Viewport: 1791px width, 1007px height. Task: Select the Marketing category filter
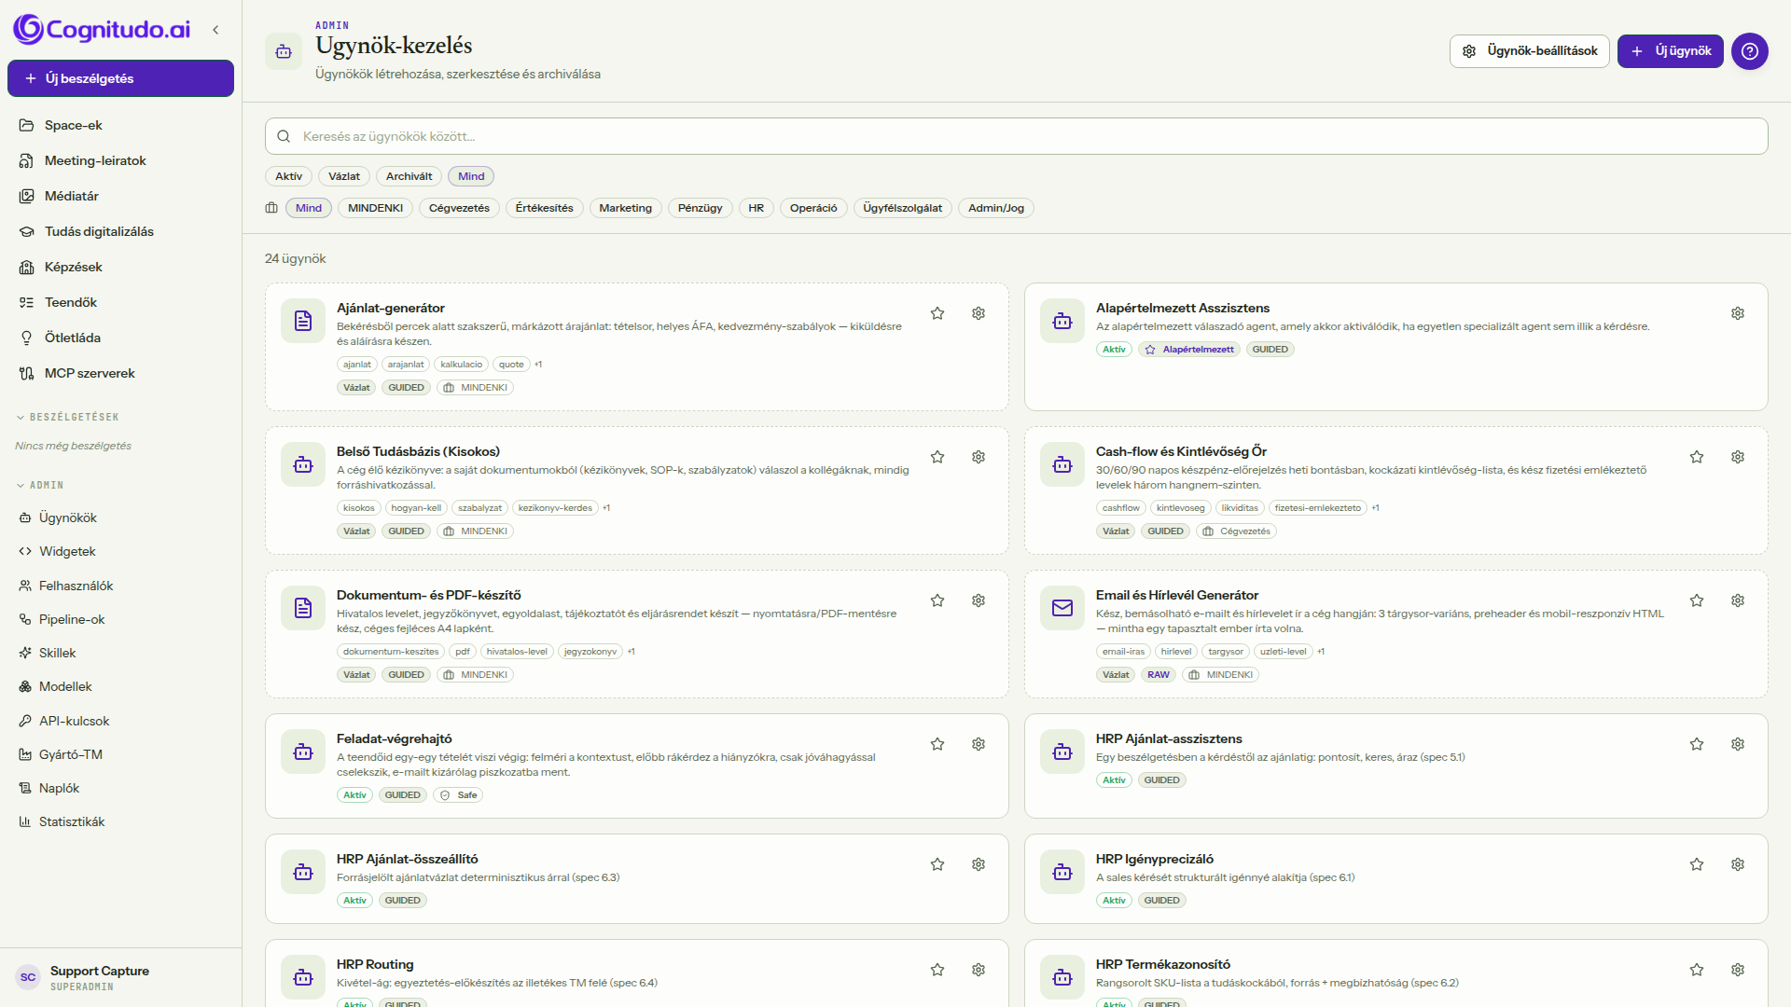625,208
